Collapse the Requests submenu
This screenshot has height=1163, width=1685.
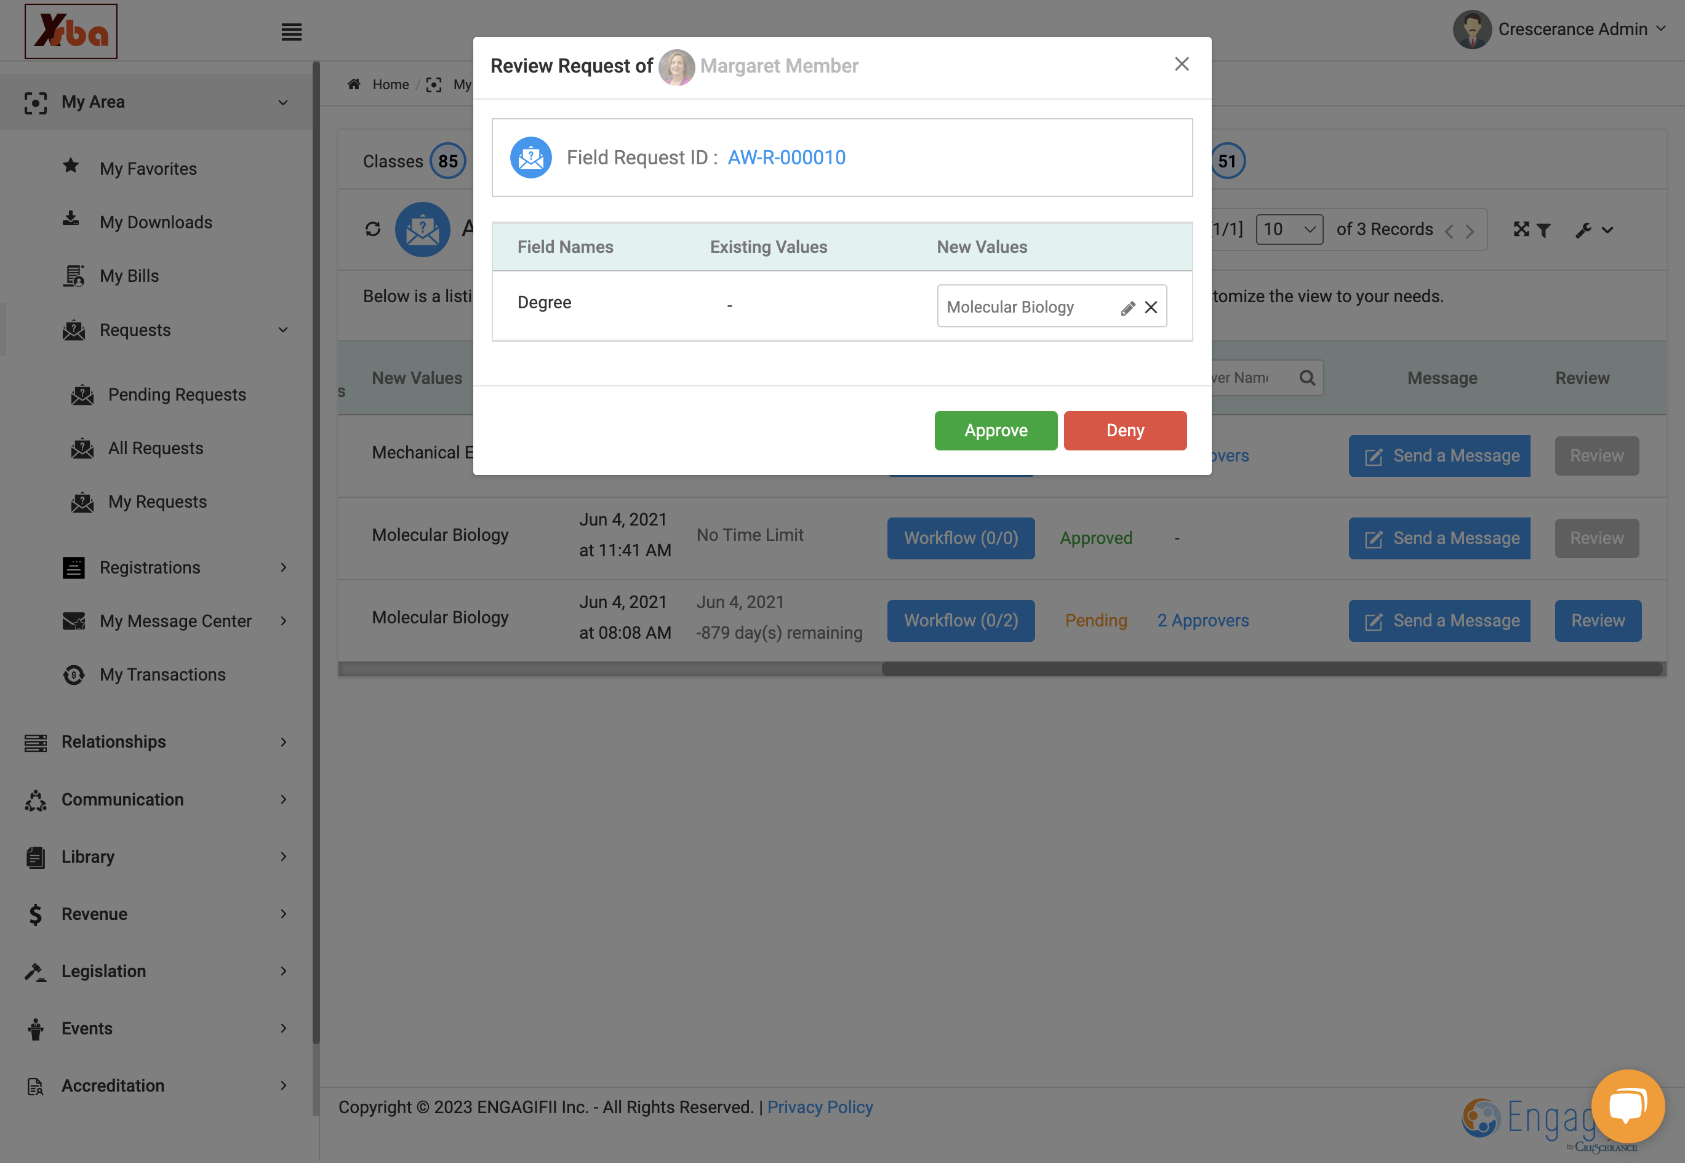pos(282,330)
